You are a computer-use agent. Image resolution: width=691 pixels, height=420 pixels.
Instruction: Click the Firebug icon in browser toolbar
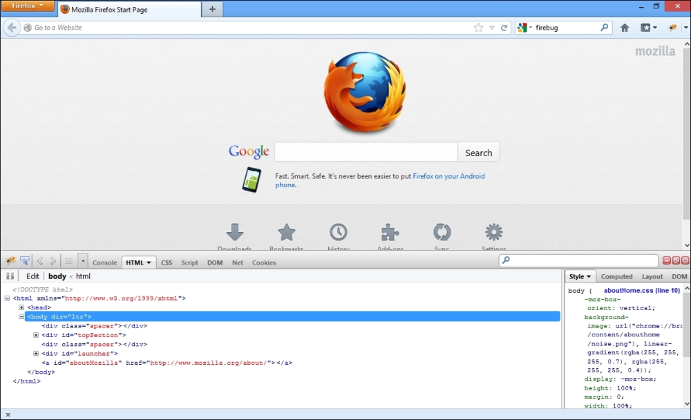click(672, 28)
